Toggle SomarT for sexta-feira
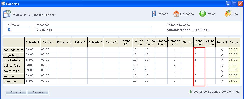 point(222,71)
